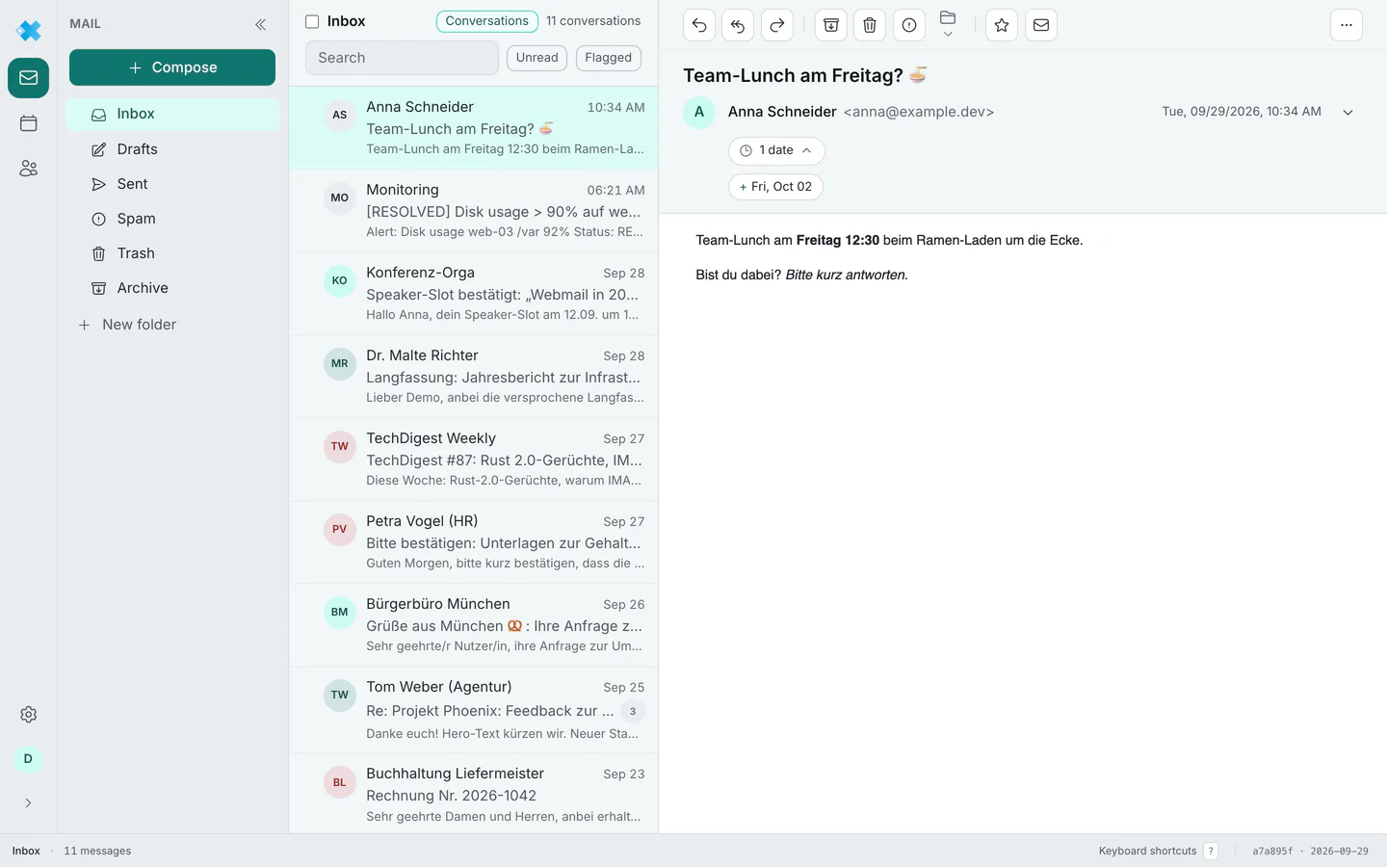Toggle the Unread filter

[537, 58]
